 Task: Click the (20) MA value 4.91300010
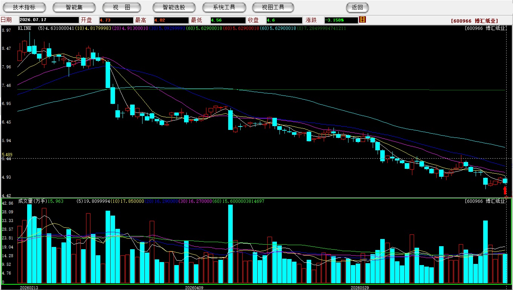130,28
